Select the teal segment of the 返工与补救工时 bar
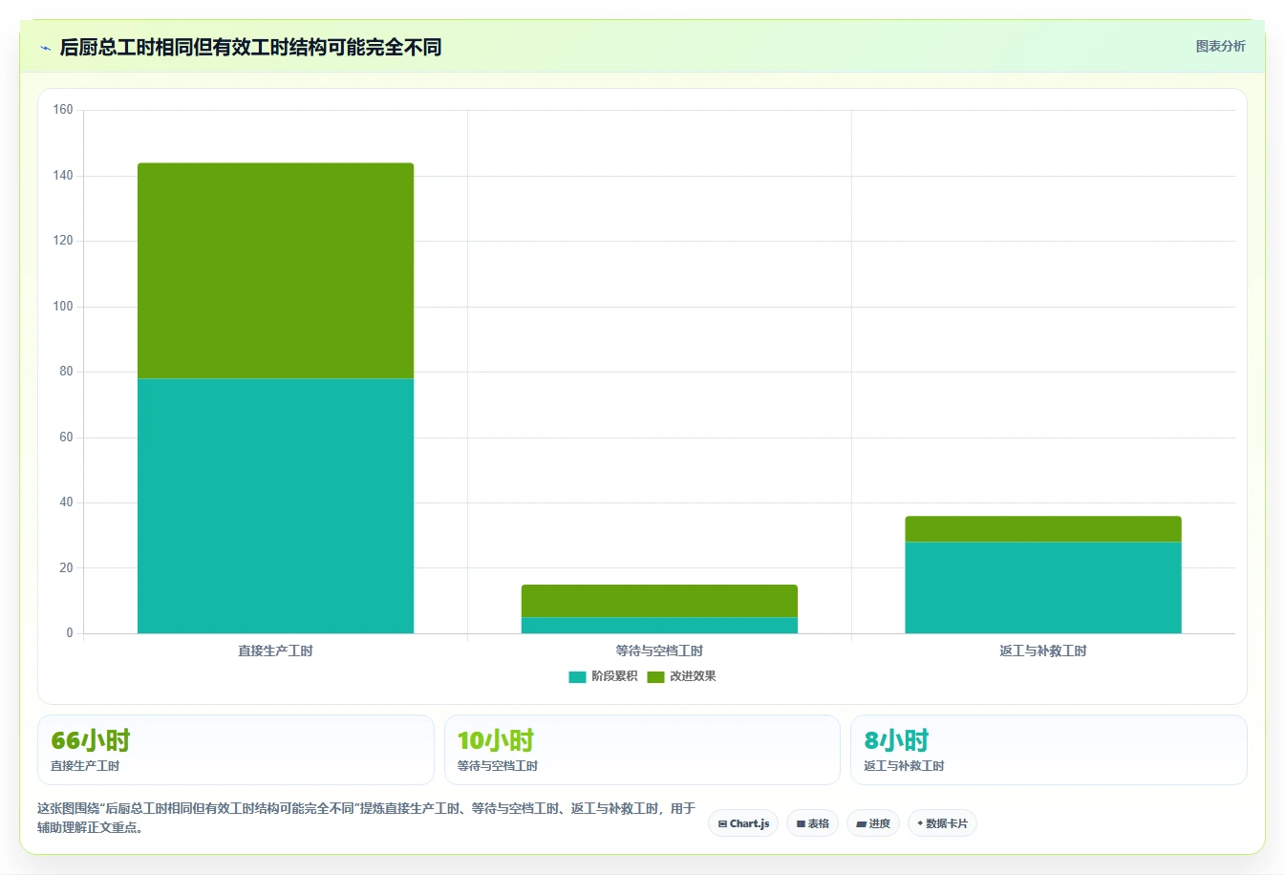 coord(1043,587)
